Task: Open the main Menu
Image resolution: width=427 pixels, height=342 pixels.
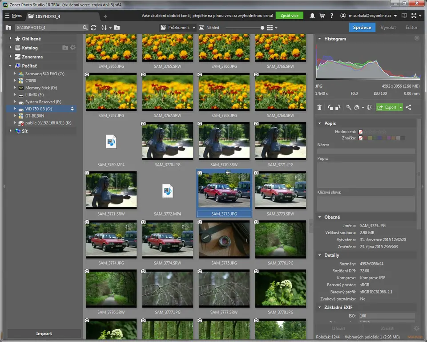Action: [x=13, y=16]
